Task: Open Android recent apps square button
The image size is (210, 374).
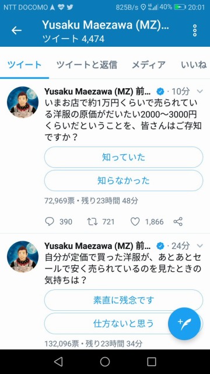Action: coord(152,362)
